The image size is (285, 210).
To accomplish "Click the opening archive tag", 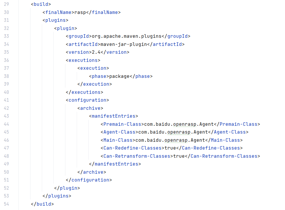I will coord(90,108).
